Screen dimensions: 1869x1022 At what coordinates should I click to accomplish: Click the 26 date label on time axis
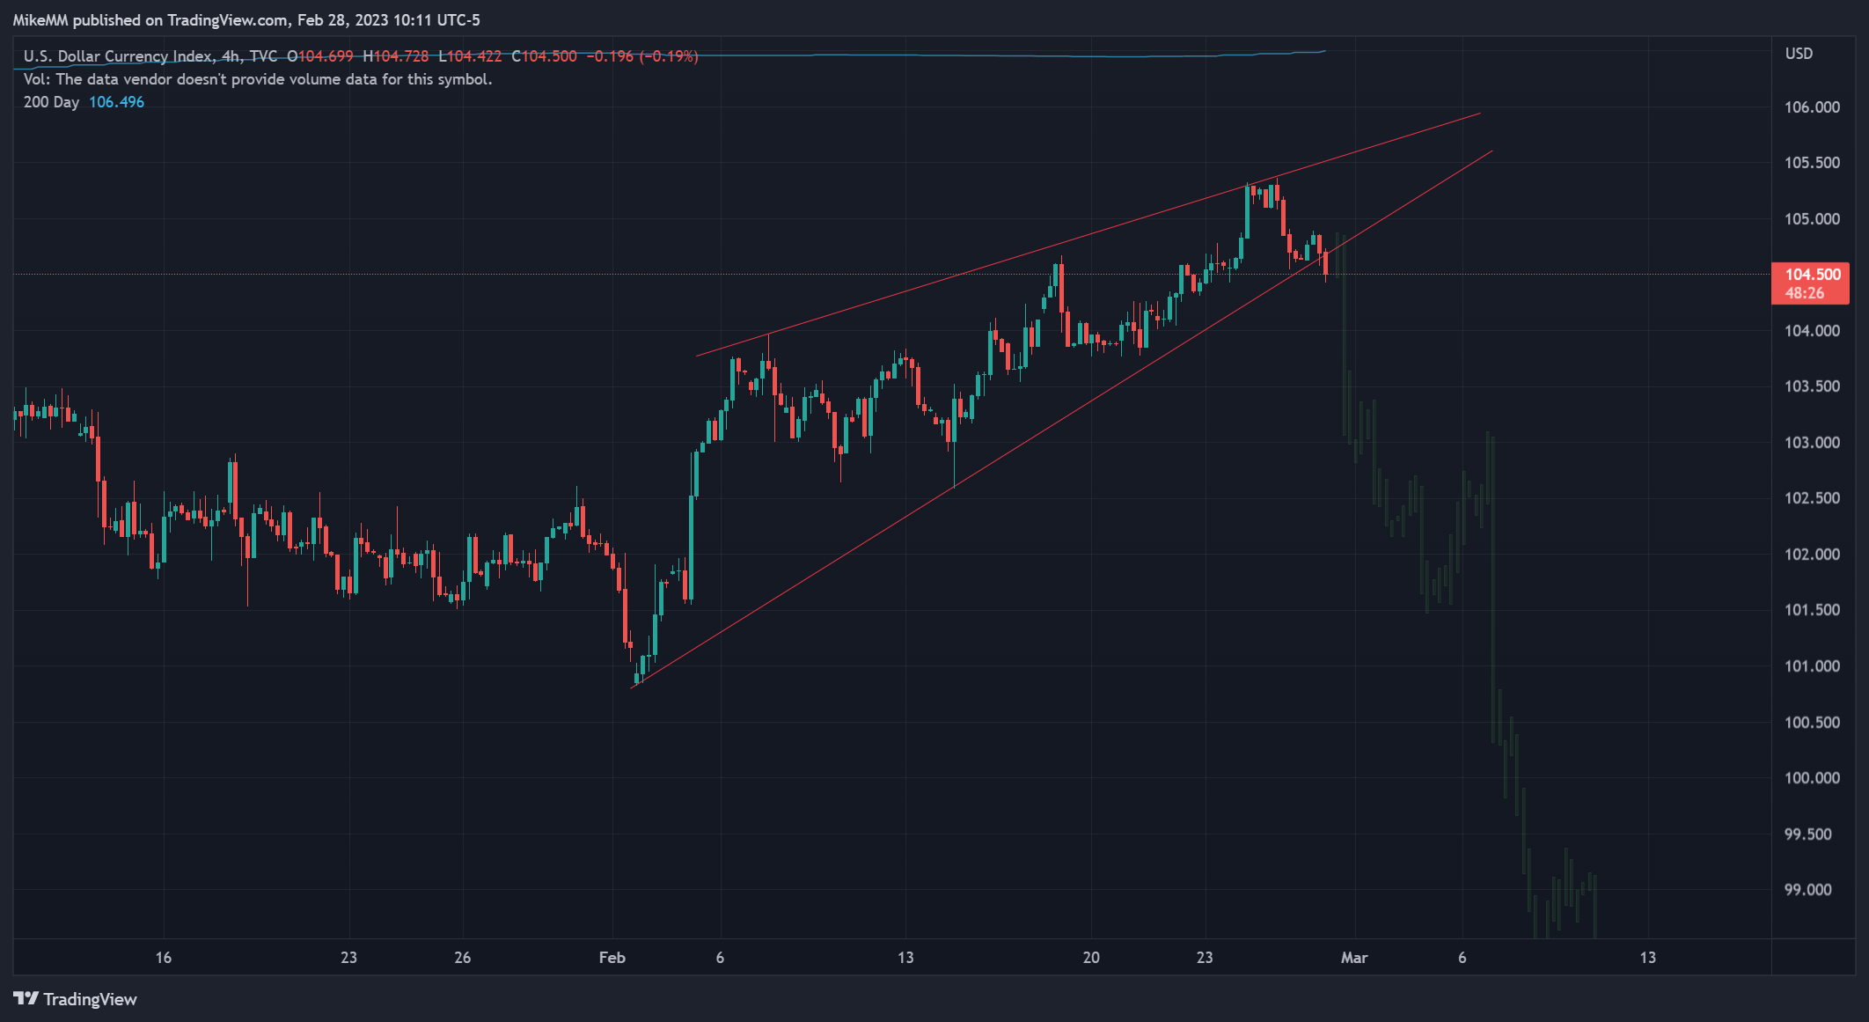click(463, 958)
